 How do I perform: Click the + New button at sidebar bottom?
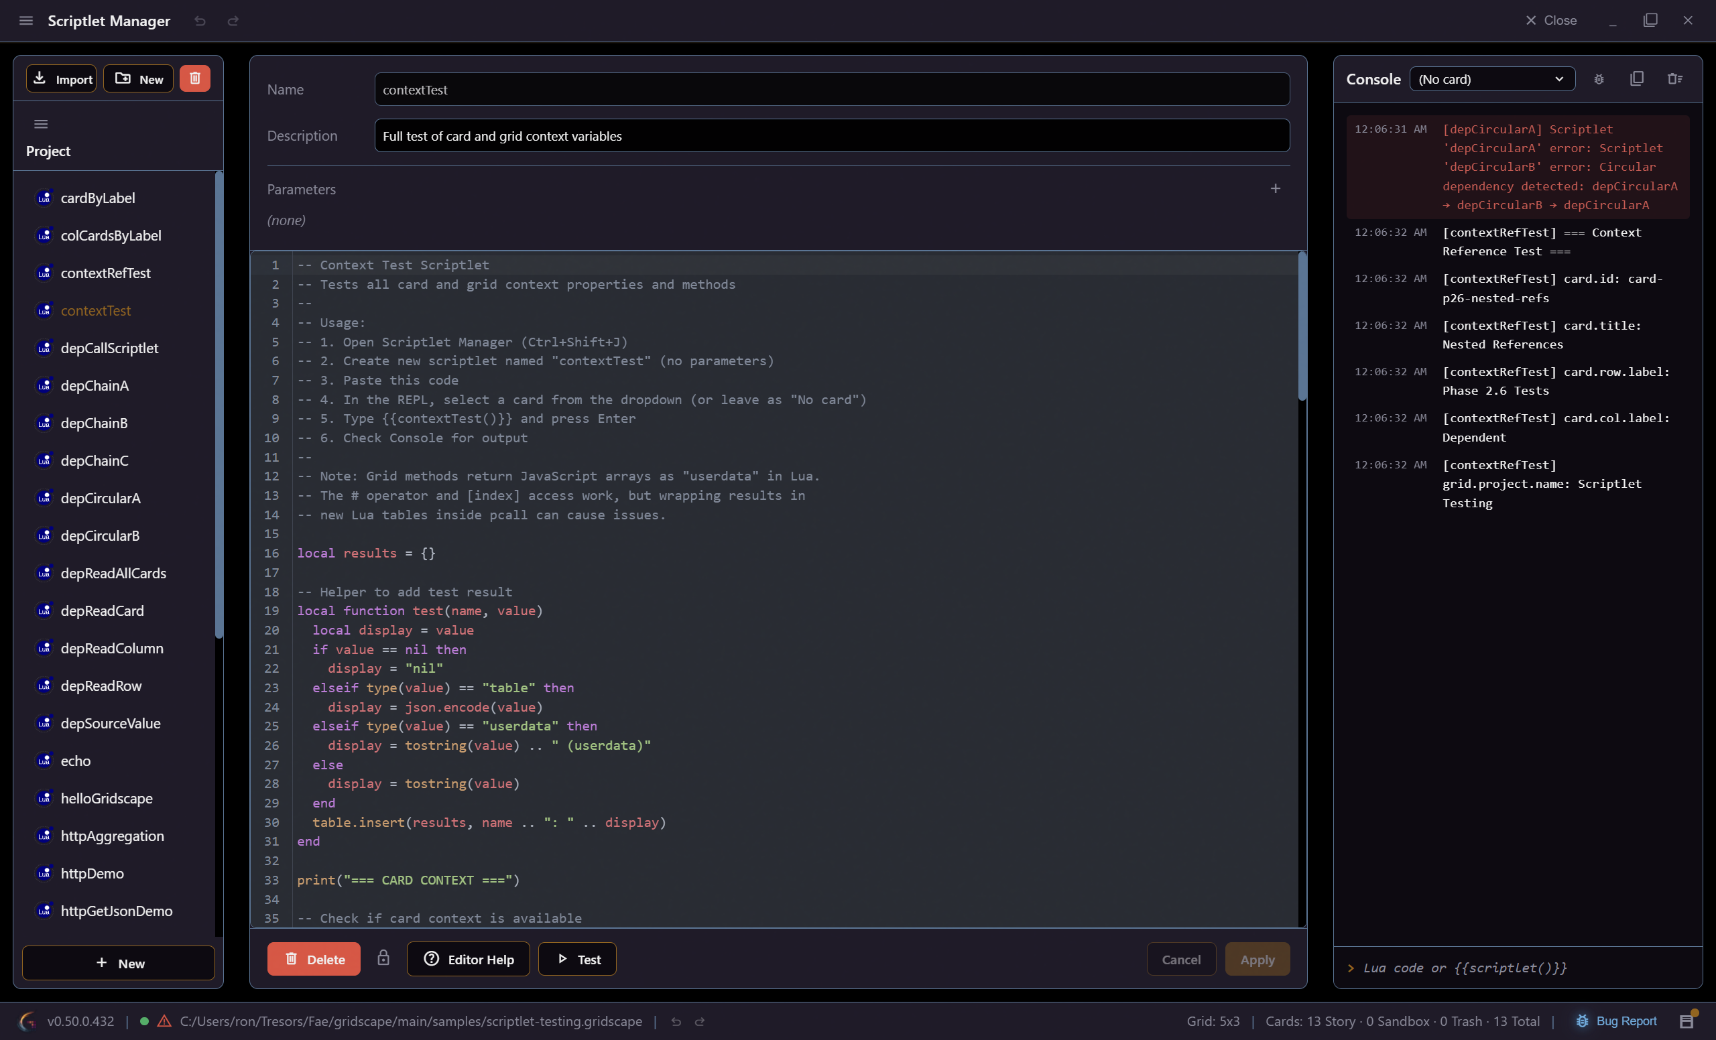119,963
